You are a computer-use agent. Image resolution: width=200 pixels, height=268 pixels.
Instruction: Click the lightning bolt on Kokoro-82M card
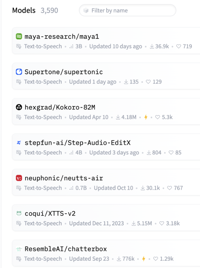[146, 117]
